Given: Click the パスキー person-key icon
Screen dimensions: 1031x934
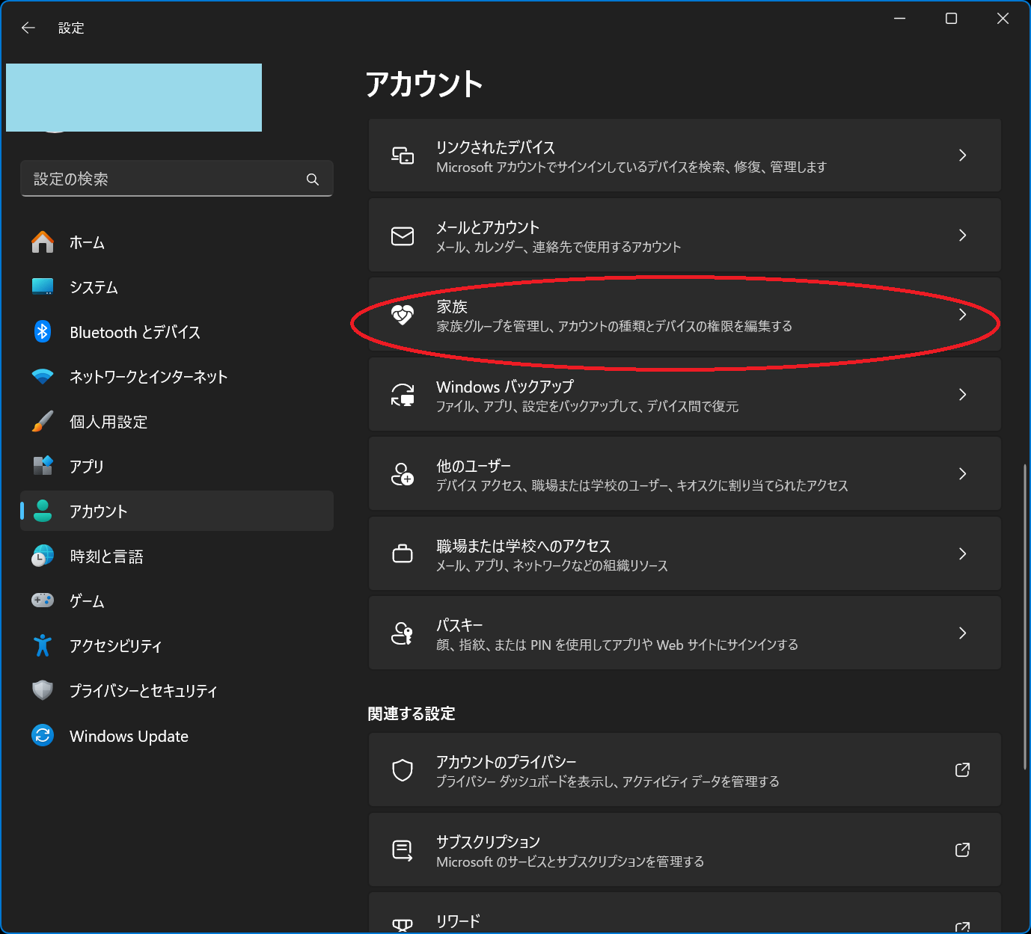Looking at the screenshot, I should pos(403,633).
